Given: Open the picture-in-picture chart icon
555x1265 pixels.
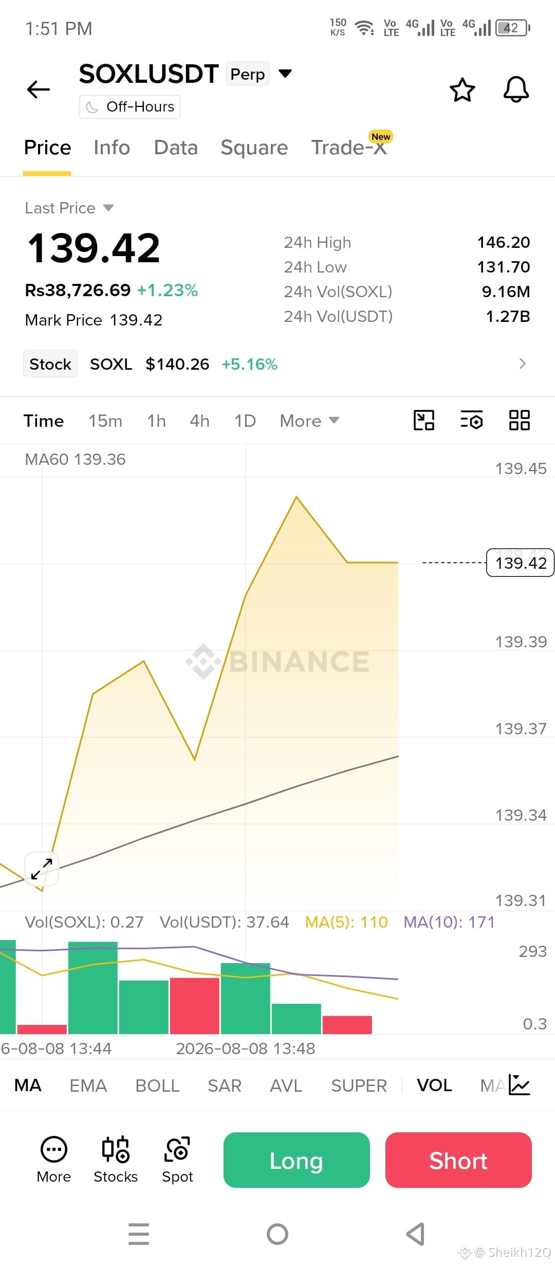Looking at the screenshot, I should coord(424,420).
